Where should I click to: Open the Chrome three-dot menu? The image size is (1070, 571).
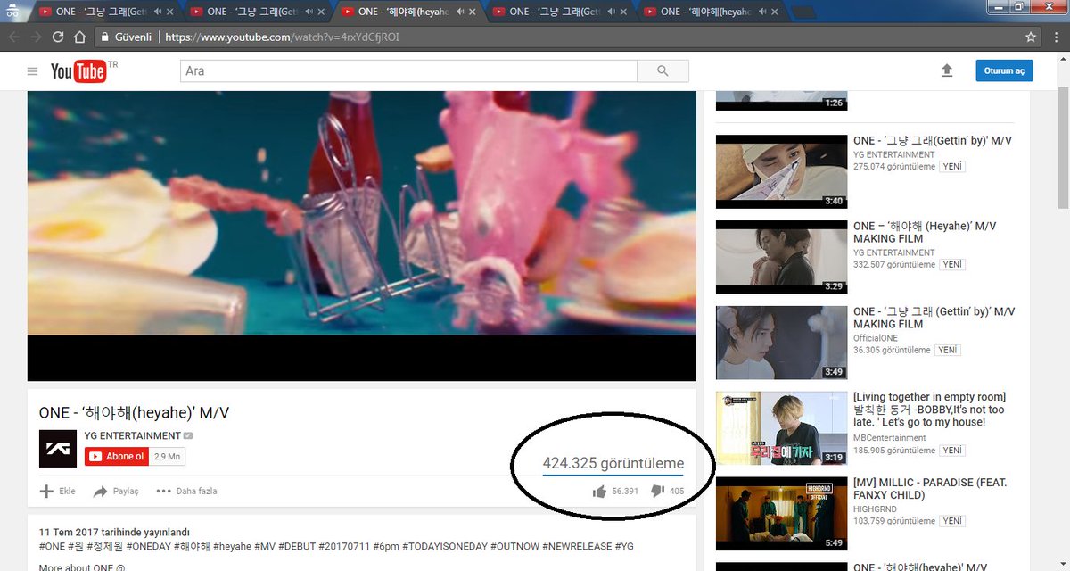[1056, 37]
